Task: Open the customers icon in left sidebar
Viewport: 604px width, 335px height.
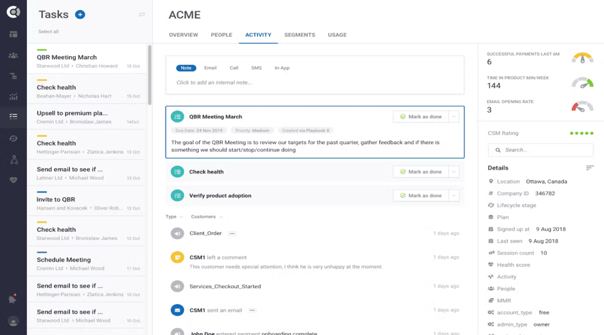Action: (13, 55)
